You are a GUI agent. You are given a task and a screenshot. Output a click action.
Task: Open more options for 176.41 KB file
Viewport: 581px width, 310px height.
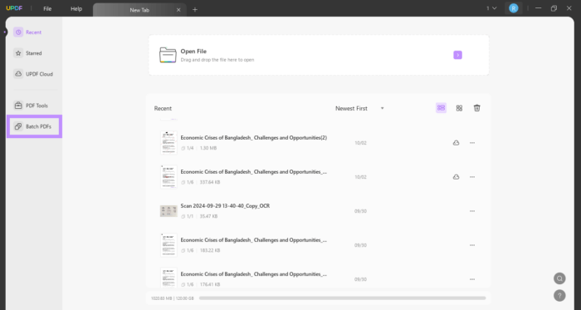tap(472, 279)
